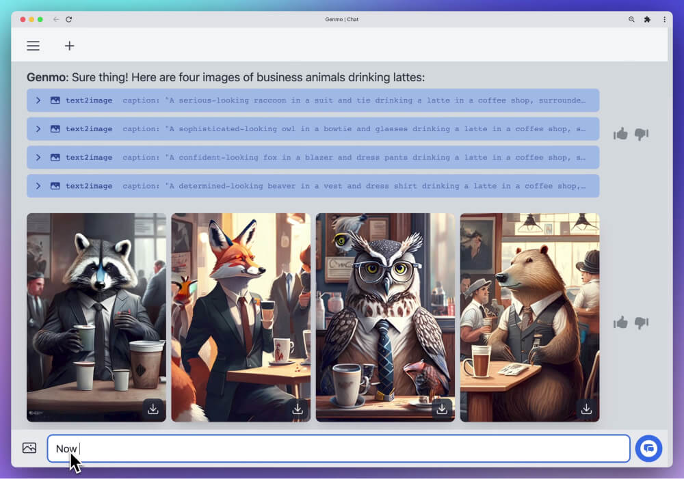Open the hamburger menu
This screenshot has height=479, width=684.
[x=33, y=46]
